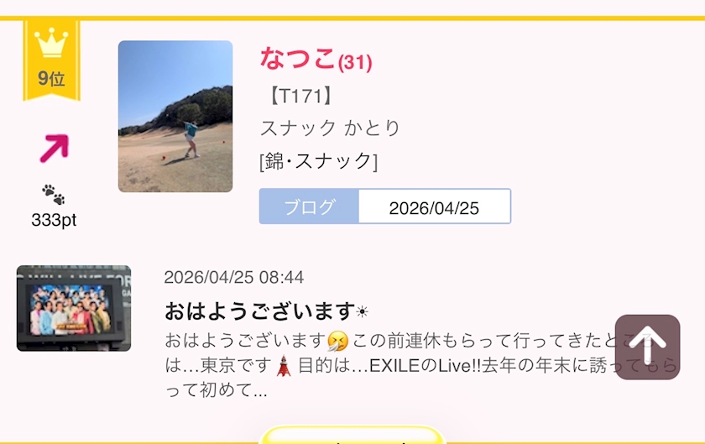
Task: Click the yellow button at bottom
Action: (352, 435)
